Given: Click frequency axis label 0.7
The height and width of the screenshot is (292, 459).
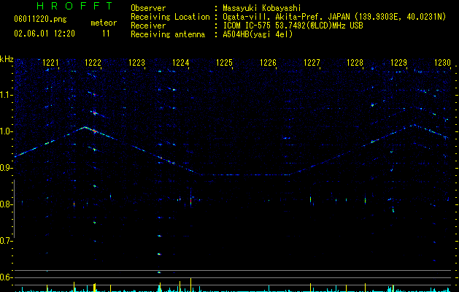Looking at the screenshot, I should (7, 241).
